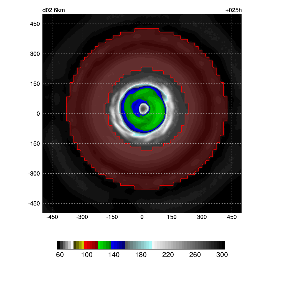
Task: Pick the red segment of the colorbar
Action: 91,245
